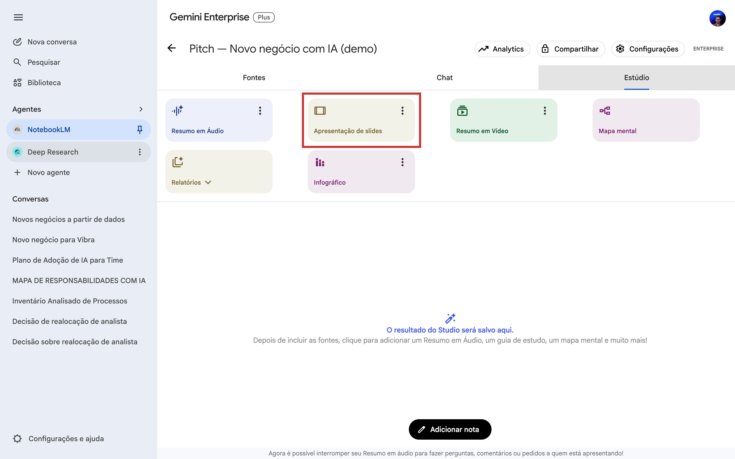Select the Estúdio tab
The height and width of the screenshot is (459, 735).
coord(636,78)
